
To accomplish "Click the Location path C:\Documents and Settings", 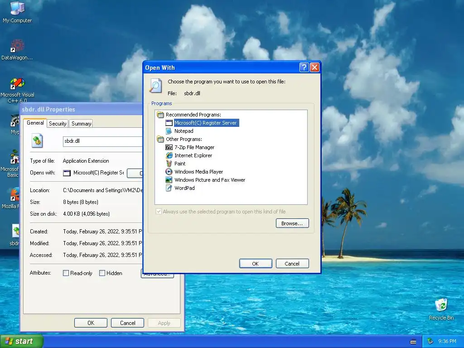I will pos(102,190).
